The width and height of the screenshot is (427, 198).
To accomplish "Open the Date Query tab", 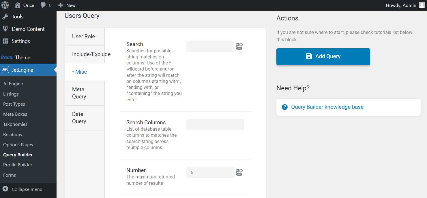I will 85,118.
